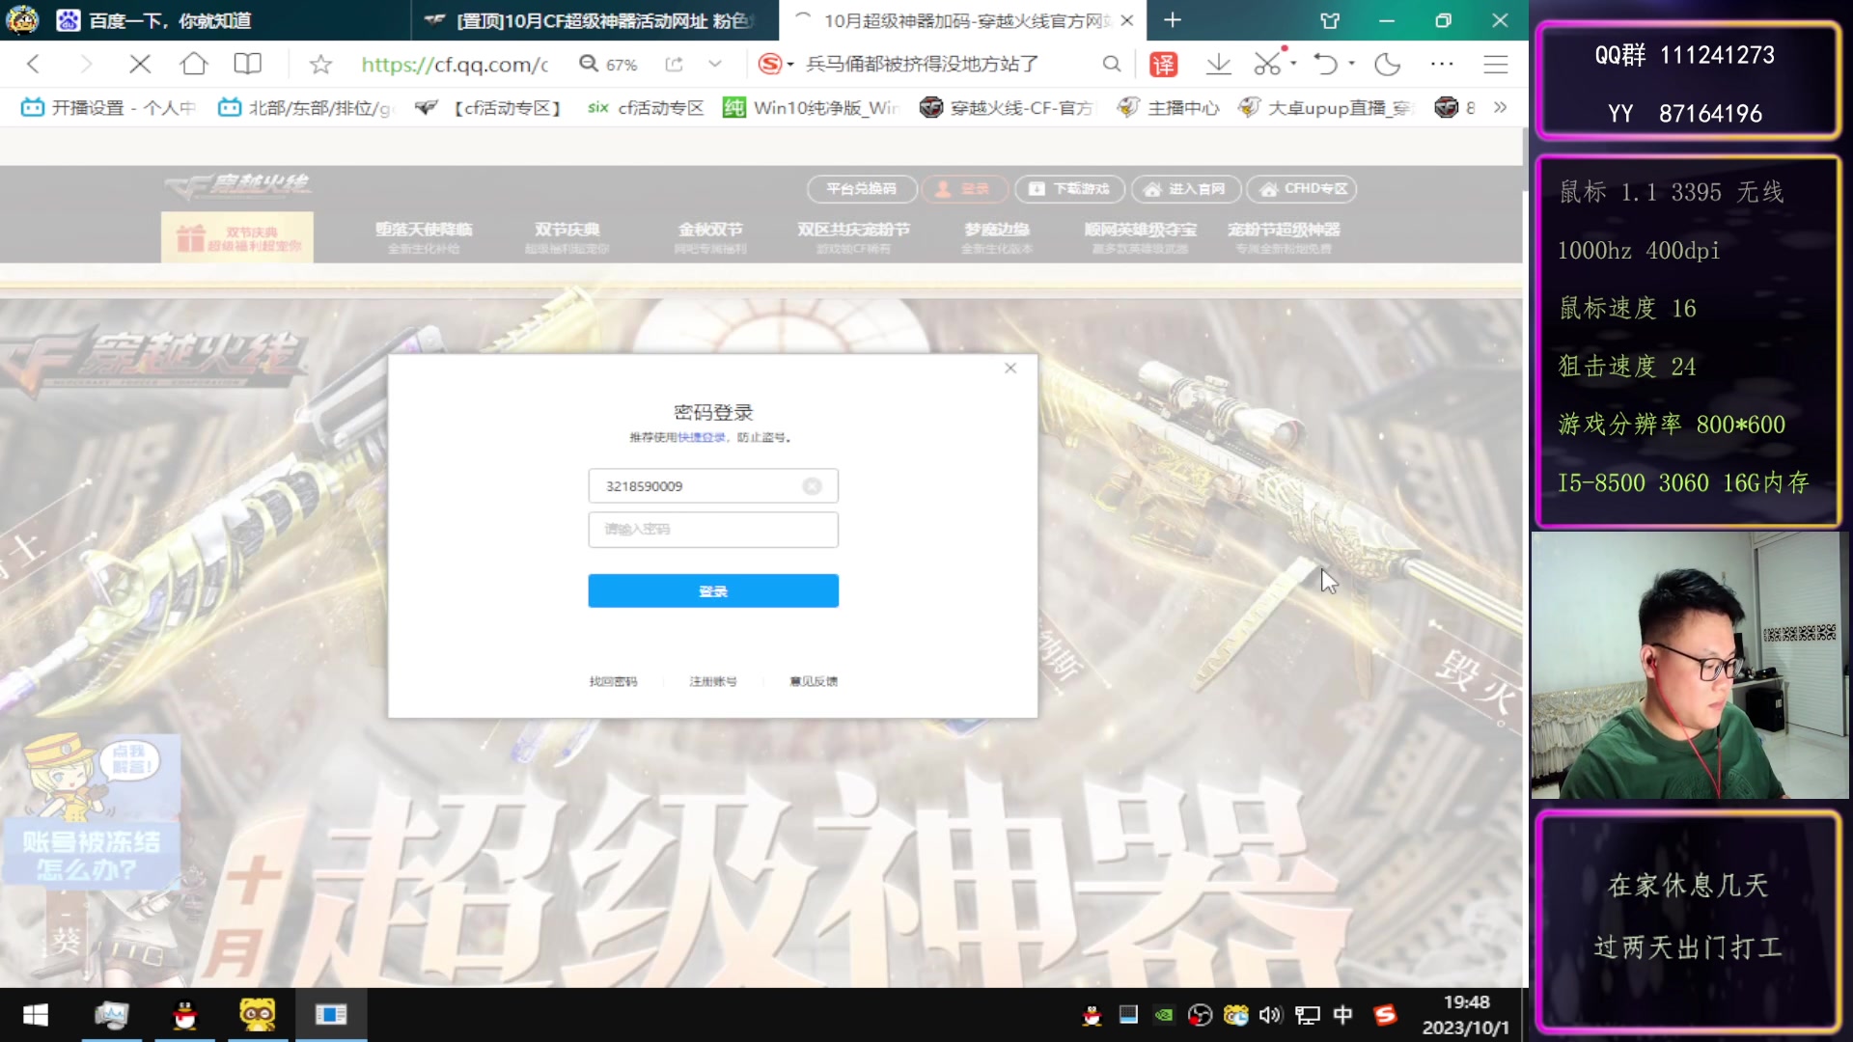Clear the account number field
Screen dimensions: 1853x1042
tap(813, 486)
